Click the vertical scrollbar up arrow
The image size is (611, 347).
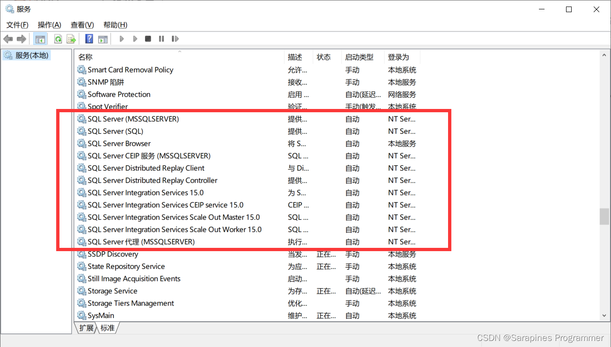604,55
